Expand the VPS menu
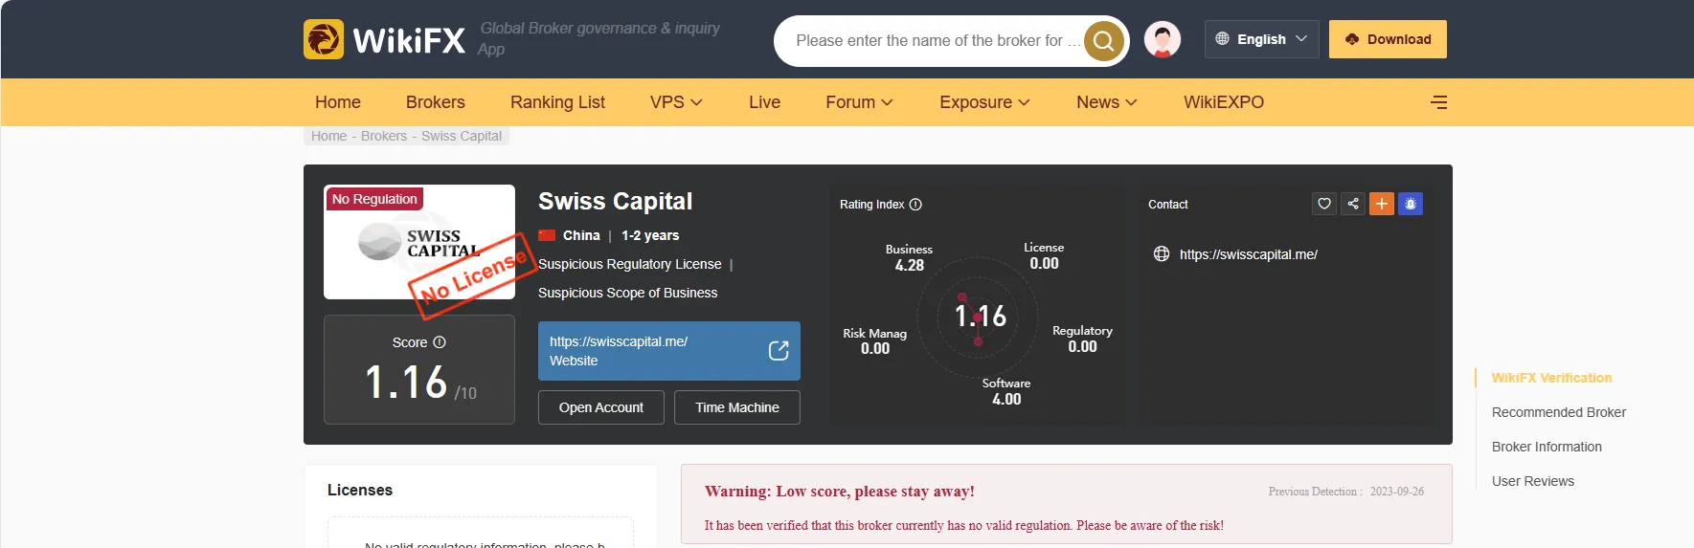 click(676, 102)
